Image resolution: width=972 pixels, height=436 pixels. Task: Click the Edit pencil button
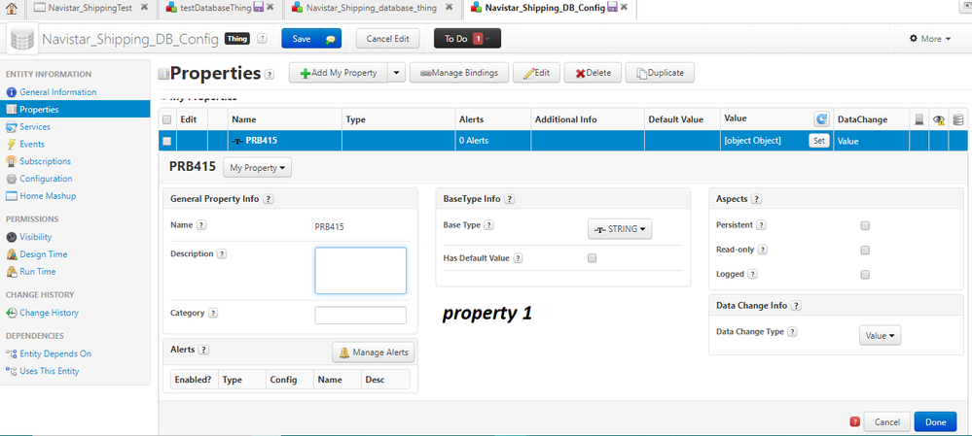click(537, 73)
